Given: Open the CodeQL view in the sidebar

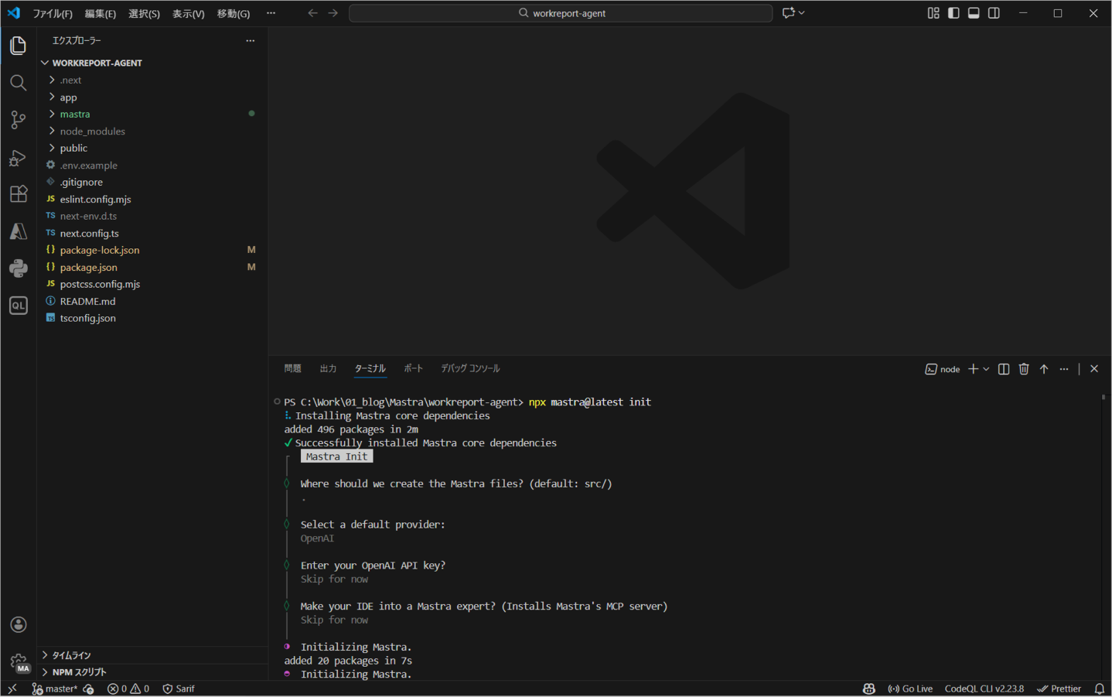Looking at the screenshot, I should point(19,305).
